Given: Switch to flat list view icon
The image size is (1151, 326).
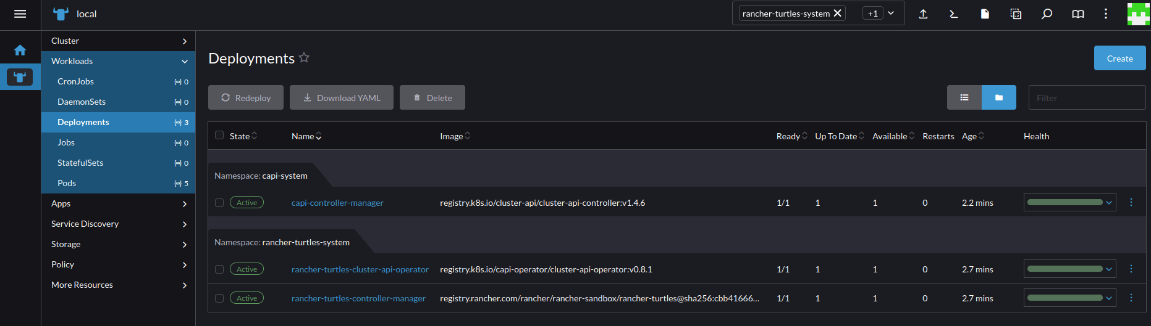Looking at the screenshot, I should click(964, 97).
